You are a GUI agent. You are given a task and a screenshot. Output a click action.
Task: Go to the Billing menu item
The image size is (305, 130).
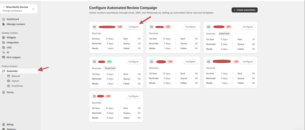10,125
